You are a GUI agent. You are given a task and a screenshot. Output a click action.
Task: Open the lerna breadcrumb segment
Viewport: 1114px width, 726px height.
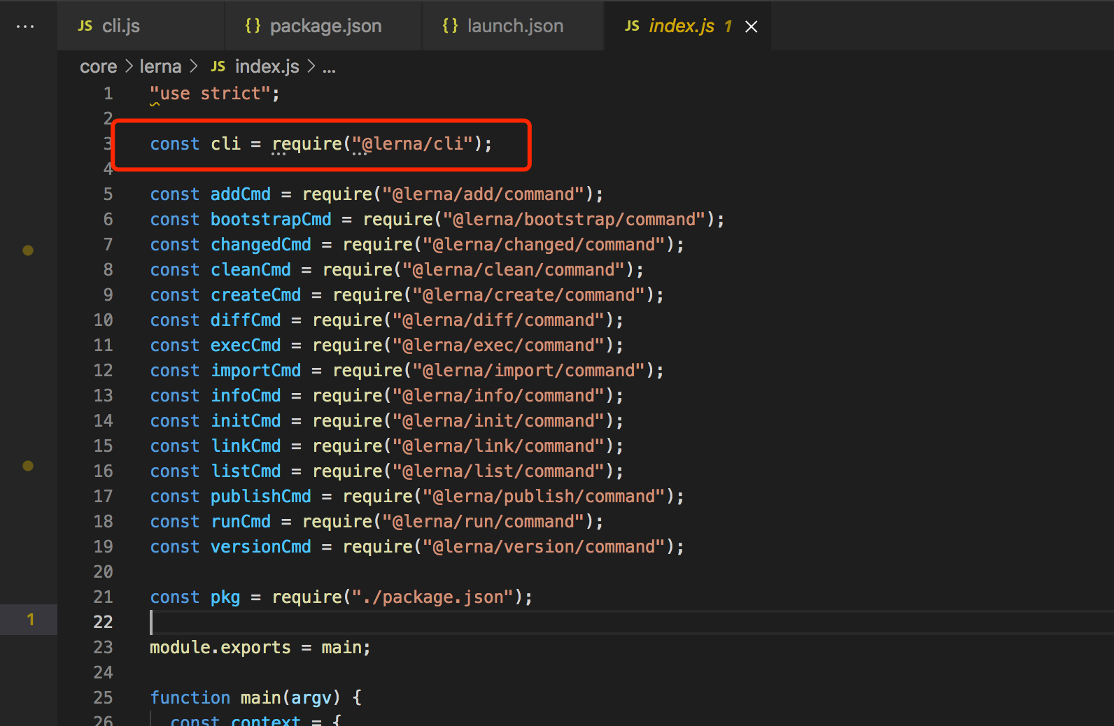[x=160, y=66]
